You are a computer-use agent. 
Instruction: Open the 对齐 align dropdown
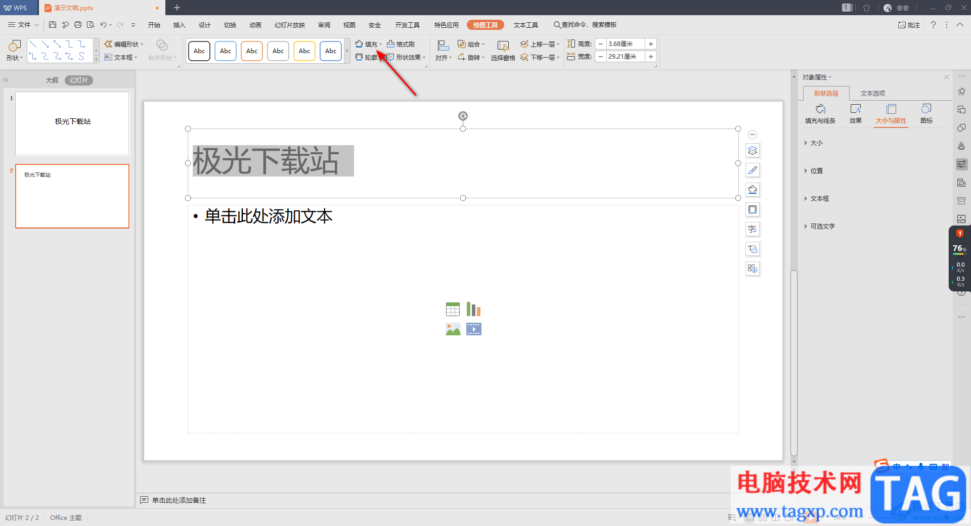coord(444,51)
